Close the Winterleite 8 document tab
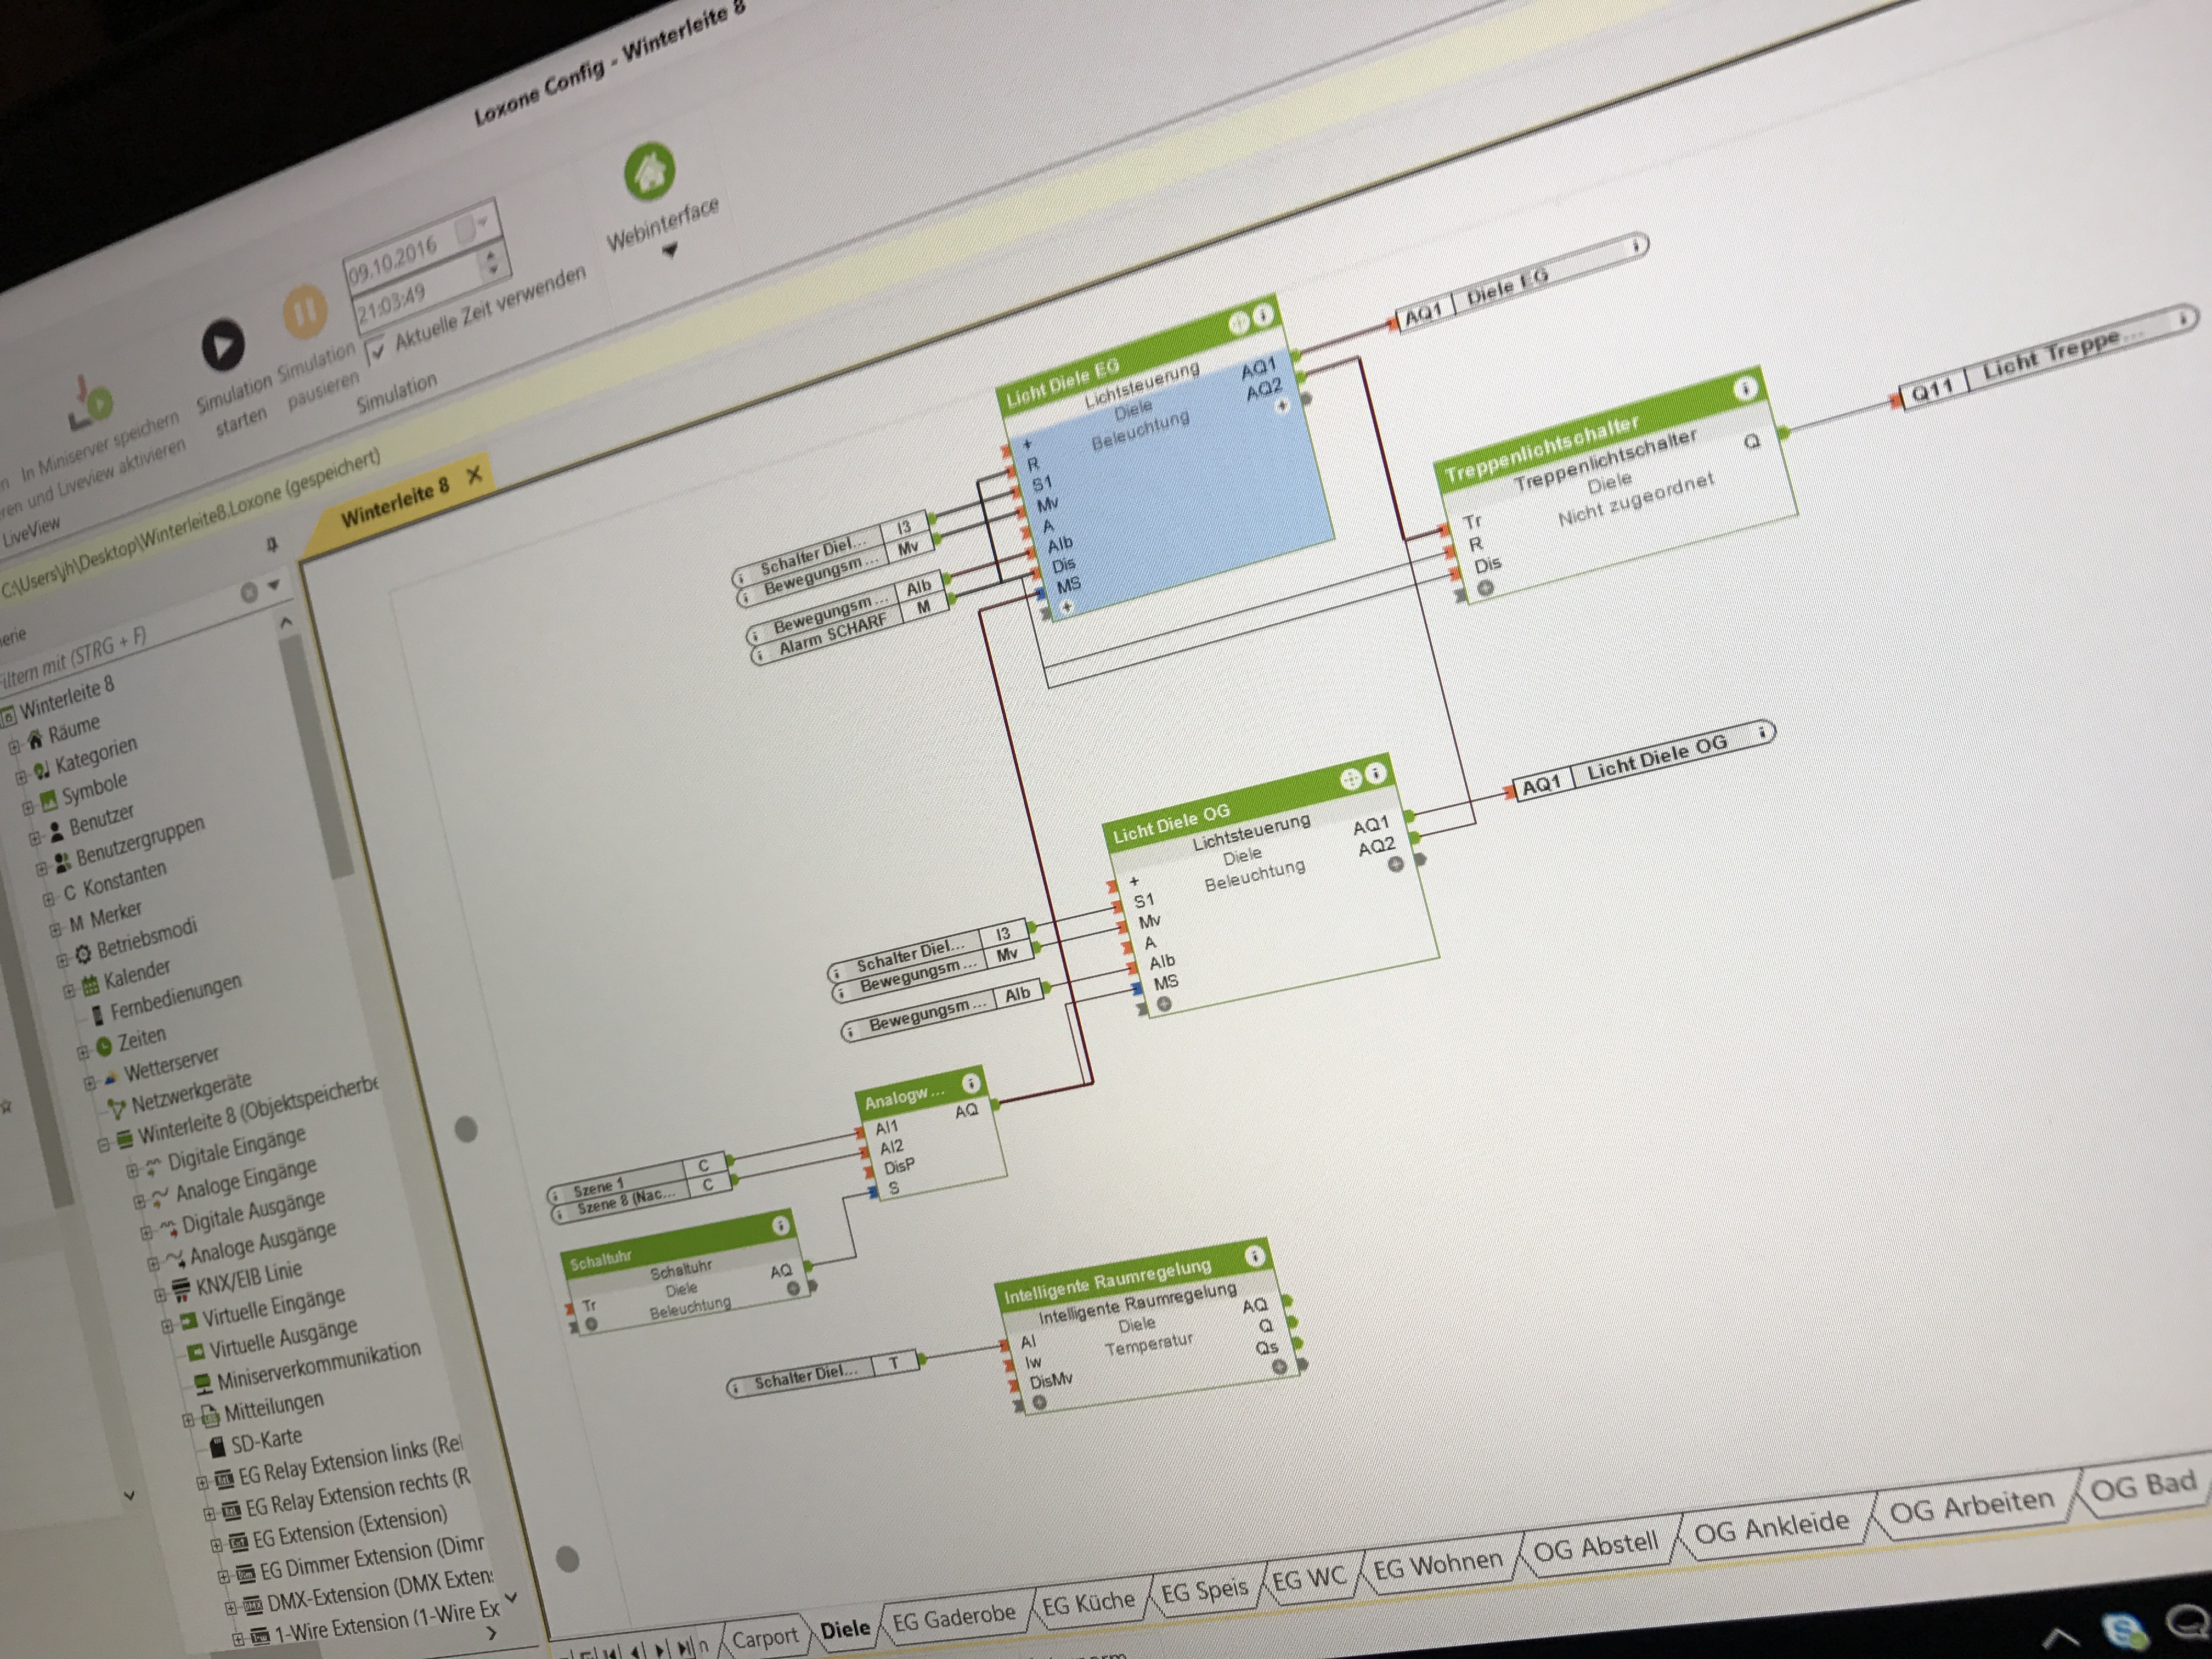 [475, 474]
